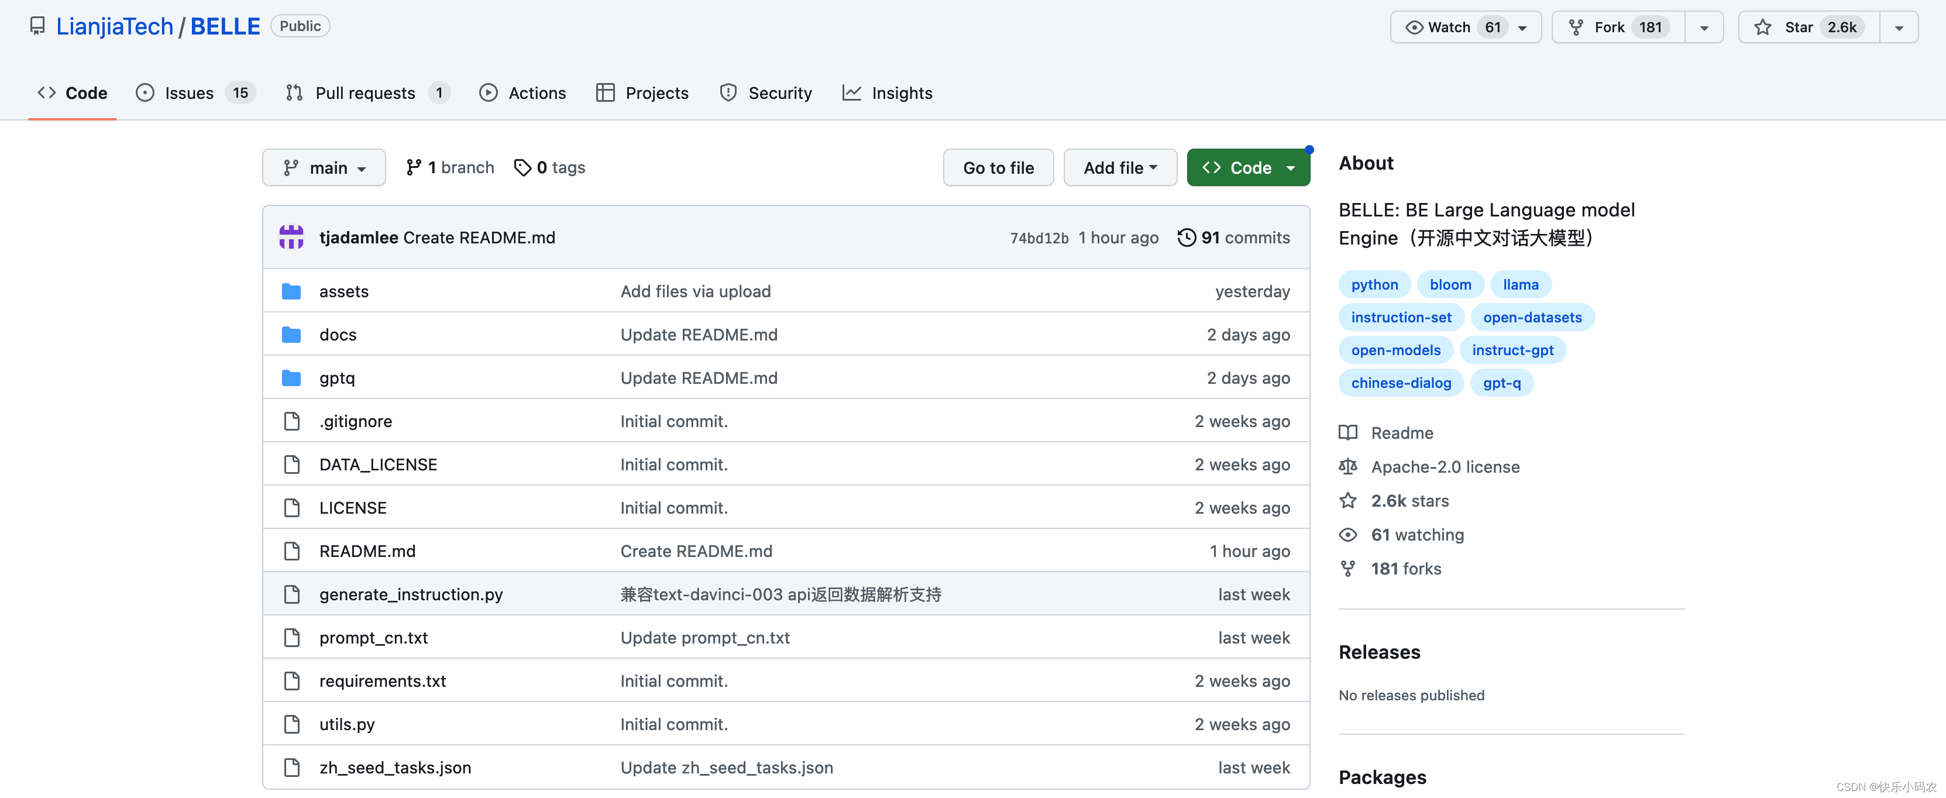
Task: Click the 91 commits link
Action: coord(1235,238)
